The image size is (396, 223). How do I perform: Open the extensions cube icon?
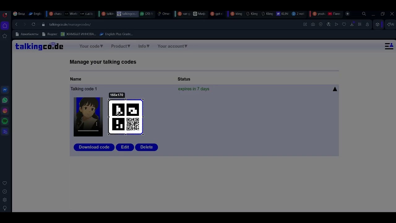point(377,24)
